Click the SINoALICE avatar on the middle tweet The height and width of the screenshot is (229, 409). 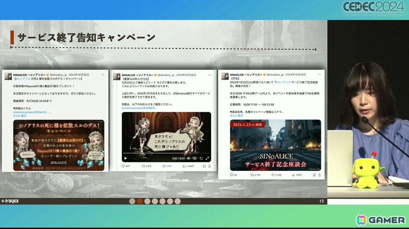coord(116,76)
